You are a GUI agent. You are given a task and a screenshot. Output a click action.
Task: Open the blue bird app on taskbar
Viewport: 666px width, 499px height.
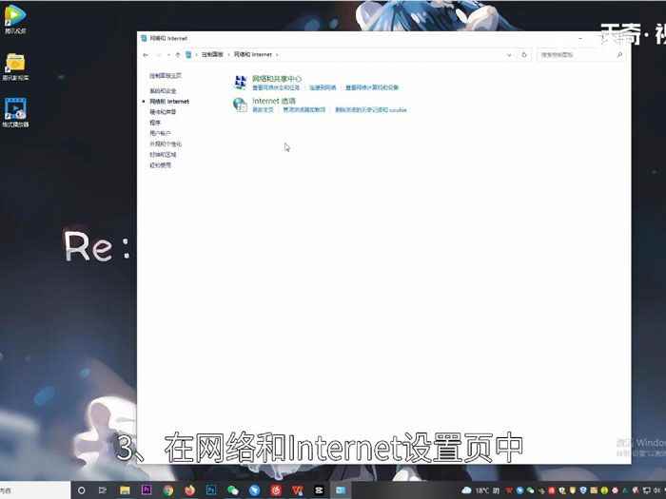tap(254, 490)
